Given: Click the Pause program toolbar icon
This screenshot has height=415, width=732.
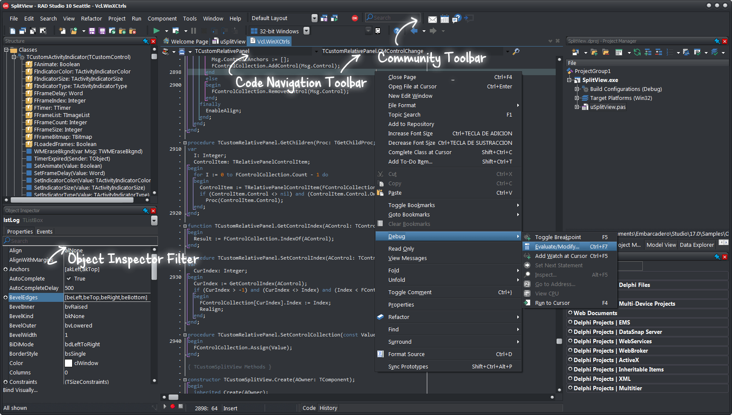Looking at the screenshot, I should point(194,31).
